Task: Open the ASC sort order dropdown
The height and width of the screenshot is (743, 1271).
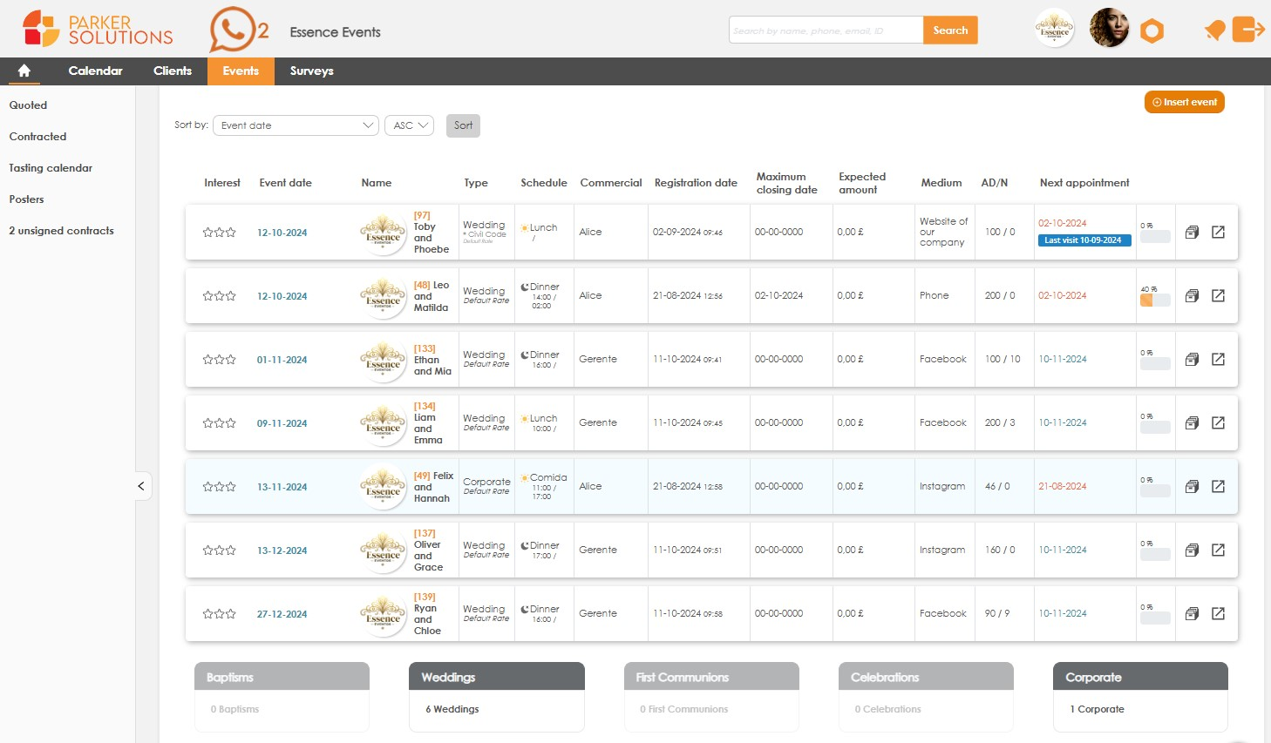Action: coord(409,125)
